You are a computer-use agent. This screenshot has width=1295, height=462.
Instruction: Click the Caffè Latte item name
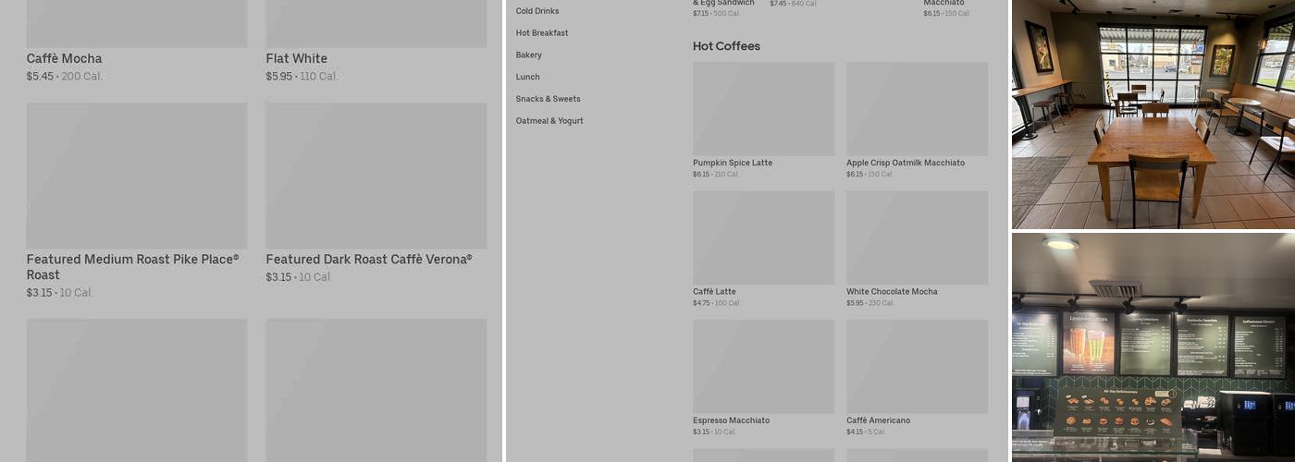click(x=714, y=292)
